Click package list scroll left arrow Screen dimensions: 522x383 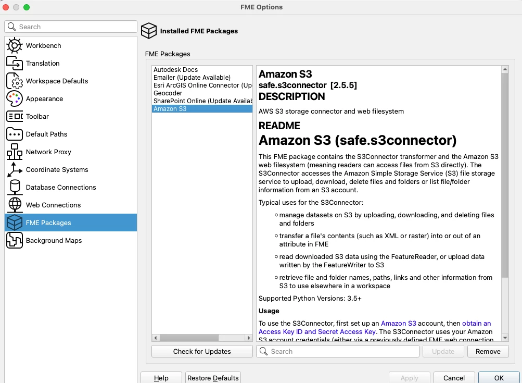[x=156, y=338]
